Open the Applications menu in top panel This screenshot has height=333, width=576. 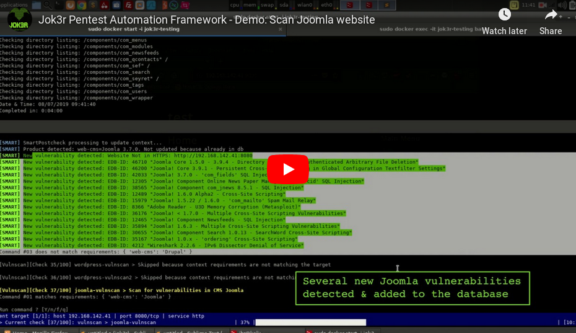click(14, 5)
